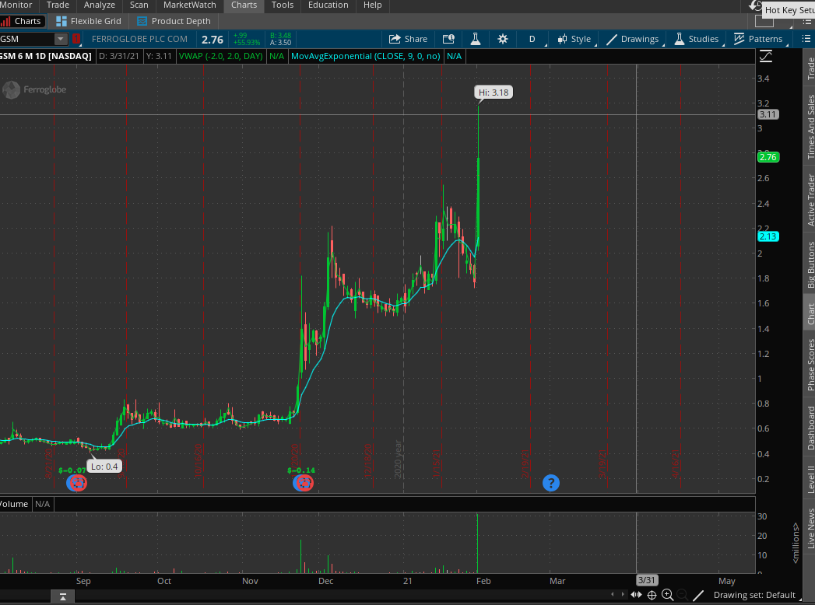
Task: Click the 2.13 cyan price axis label
Action: [768, 236]
